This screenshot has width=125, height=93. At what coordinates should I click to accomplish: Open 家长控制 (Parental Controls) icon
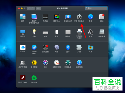click(x=34, y=62)
